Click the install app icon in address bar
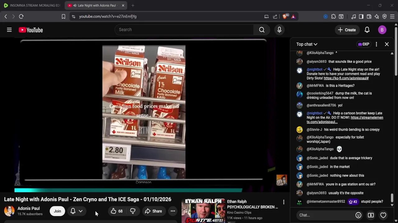Image resolution: width=398 pixels, height=223 pixels. (266, 16)
